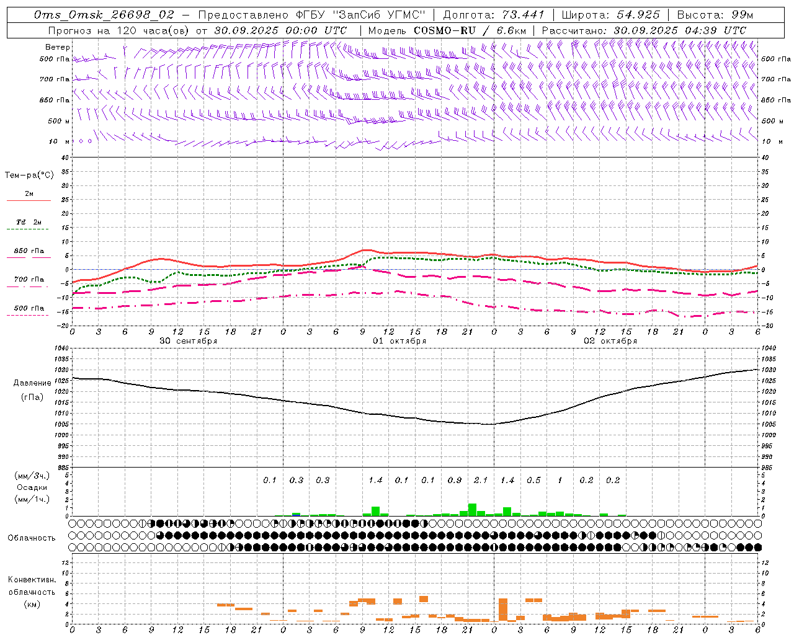Click the Долгота: 73.441 header value

coord(494,15)
